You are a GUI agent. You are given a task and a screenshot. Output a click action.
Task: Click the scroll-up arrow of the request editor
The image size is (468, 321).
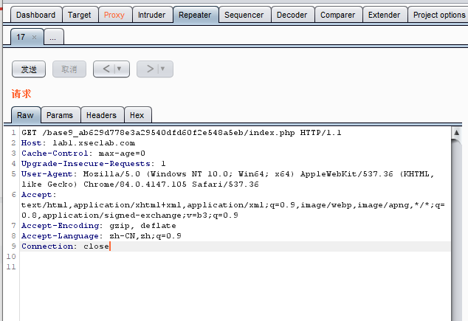click(456, 132)
